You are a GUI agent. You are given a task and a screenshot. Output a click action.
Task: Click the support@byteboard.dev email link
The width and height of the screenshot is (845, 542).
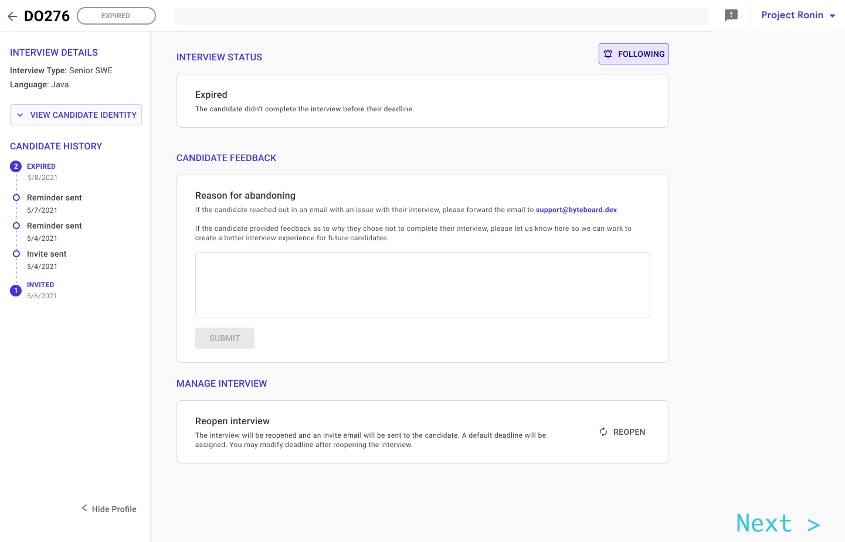(576, 210)
